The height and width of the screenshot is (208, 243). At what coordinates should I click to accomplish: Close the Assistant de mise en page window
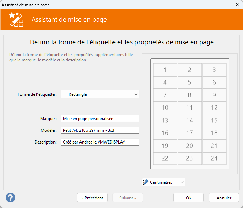tap(237, 5)
